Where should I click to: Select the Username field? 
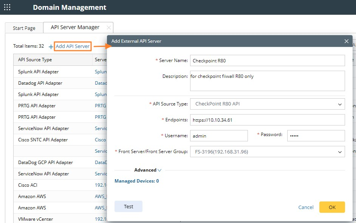(x=219, y=136)
